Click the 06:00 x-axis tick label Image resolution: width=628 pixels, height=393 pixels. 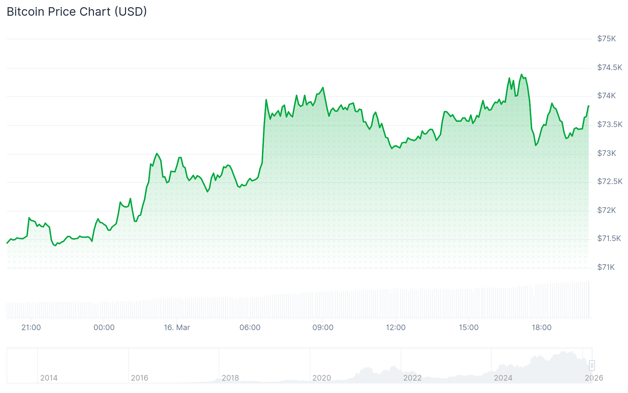(250, 327)
